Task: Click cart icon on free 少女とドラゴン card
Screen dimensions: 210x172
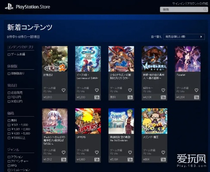Action: (x=130, y=97)
